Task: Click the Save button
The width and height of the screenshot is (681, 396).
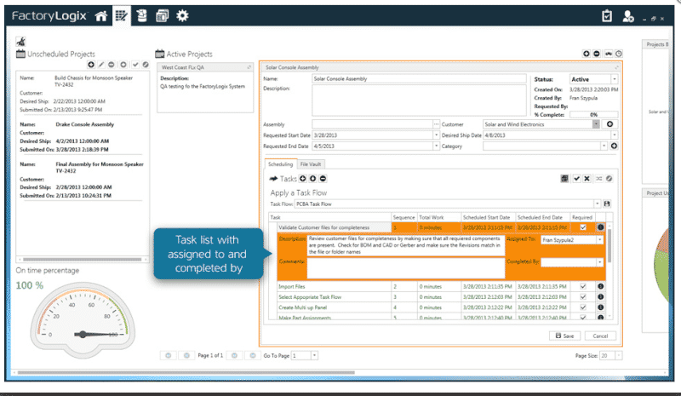Action: pos(564,336)
